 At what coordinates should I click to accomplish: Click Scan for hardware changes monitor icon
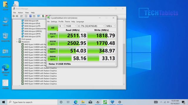pyautogui.click(x=38, y=16)
